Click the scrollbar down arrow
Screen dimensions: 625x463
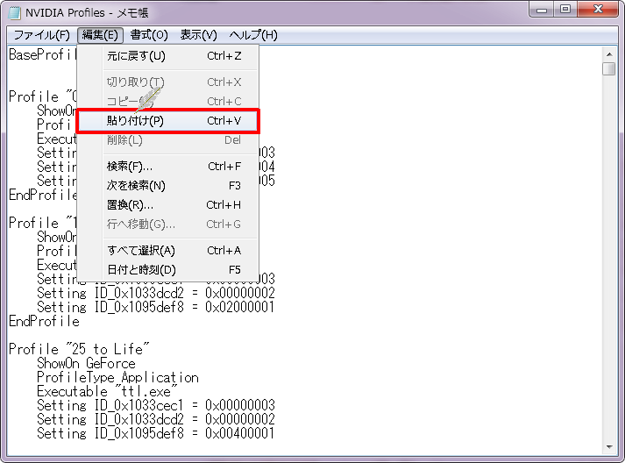(x=609, y=447)
